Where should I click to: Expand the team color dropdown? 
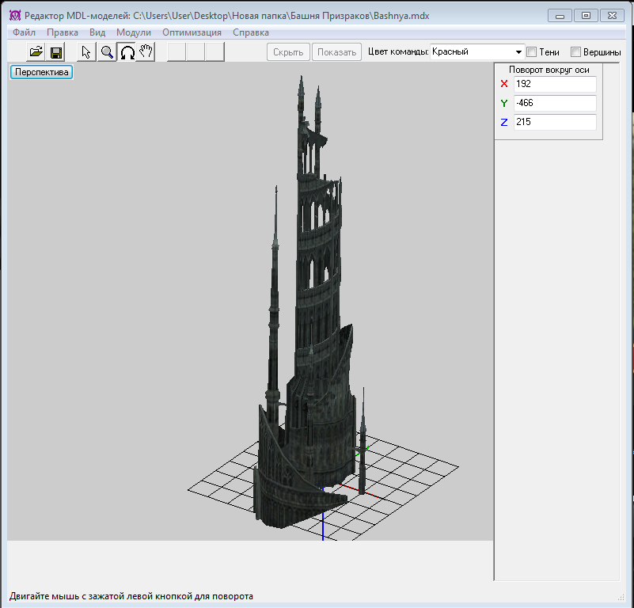pos(518,52)
